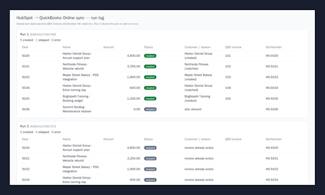
Task: Click the 'Name' column header in Run 2
Action: [66, 139]
